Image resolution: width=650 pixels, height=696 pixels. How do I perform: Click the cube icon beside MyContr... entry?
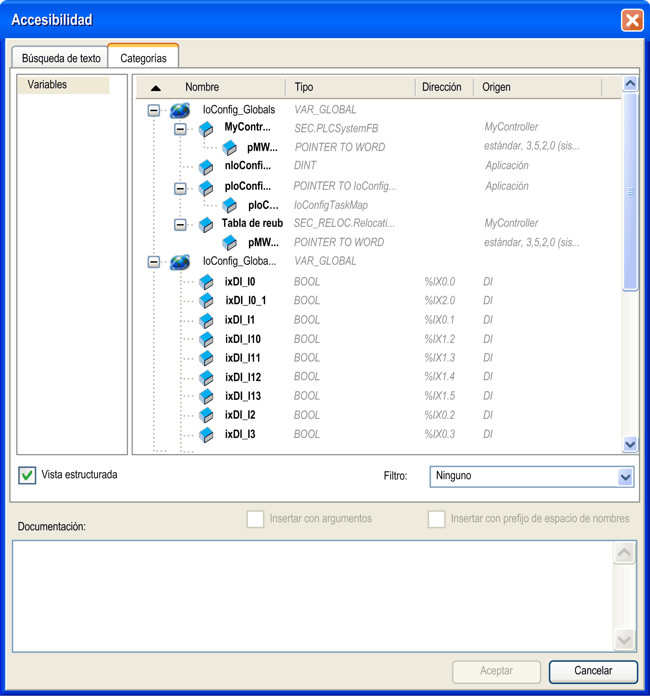point(206,129)
